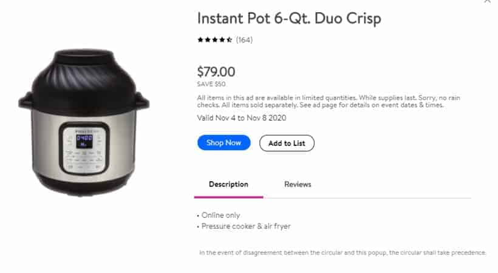Screen dimensions: 498x273
Task: Click the fourth rating star
Action: pos(222,40)
